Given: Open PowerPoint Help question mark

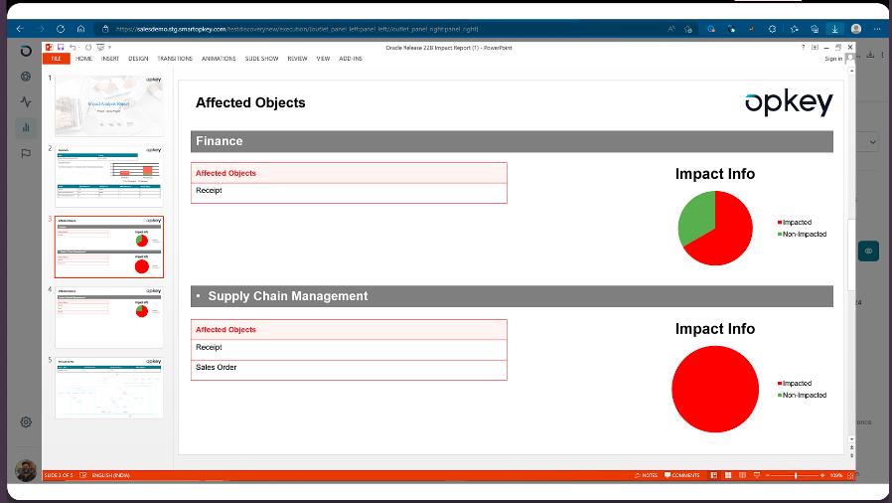Looking at the screenshot, I should pyautogui.click(x=804, y=48).
